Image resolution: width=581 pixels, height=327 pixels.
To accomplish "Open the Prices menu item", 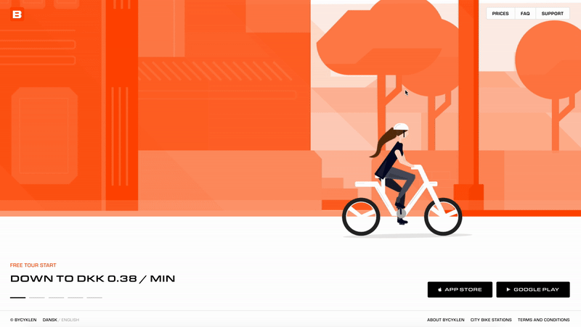I will coord(500,13).
